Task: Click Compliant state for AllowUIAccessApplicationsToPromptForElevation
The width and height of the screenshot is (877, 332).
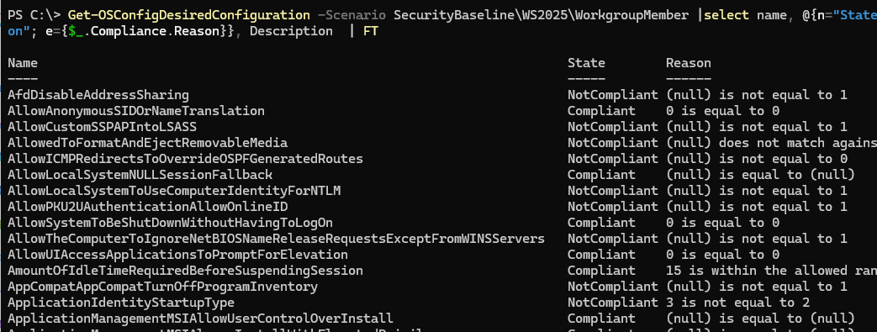Action: [601, 255]
